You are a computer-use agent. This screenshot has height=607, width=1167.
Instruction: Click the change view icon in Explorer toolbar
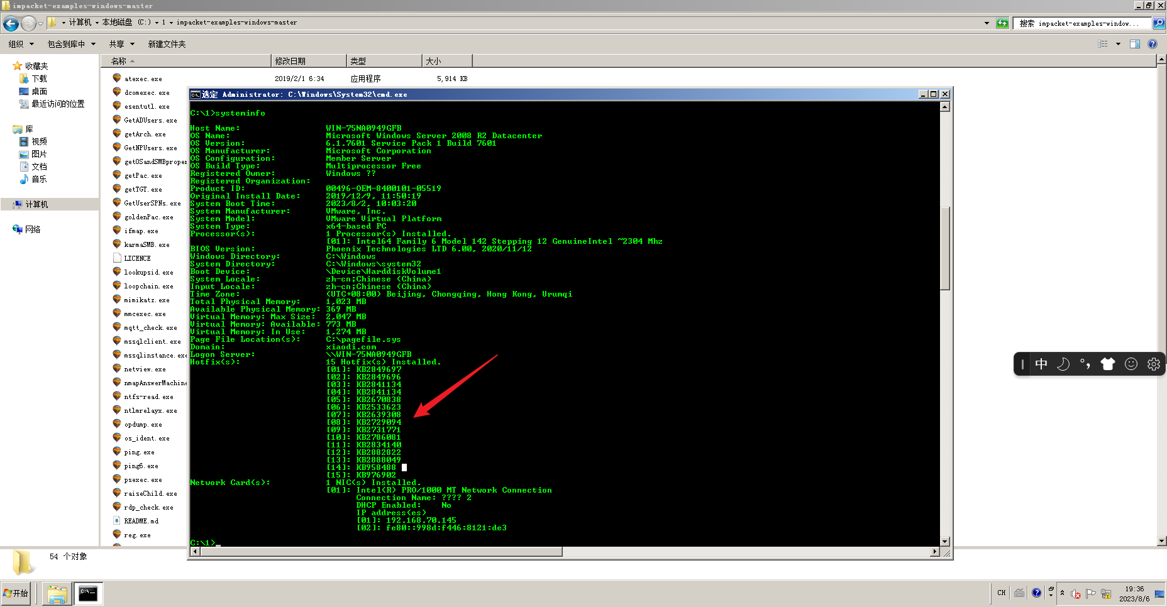pyautogui.click(x=1103, y=44)
